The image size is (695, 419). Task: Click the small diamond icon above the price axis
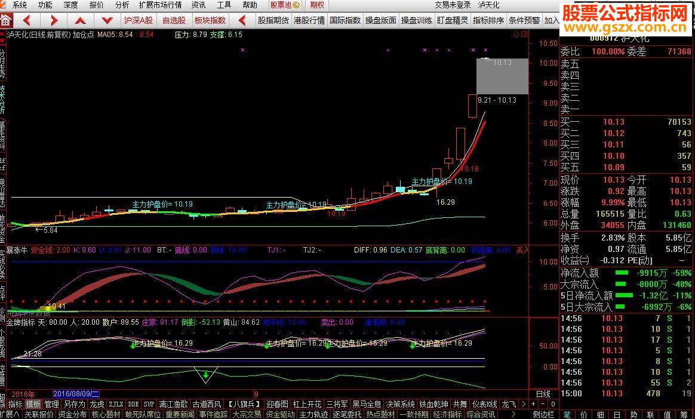pyautogui.click(x=516, y=35)
